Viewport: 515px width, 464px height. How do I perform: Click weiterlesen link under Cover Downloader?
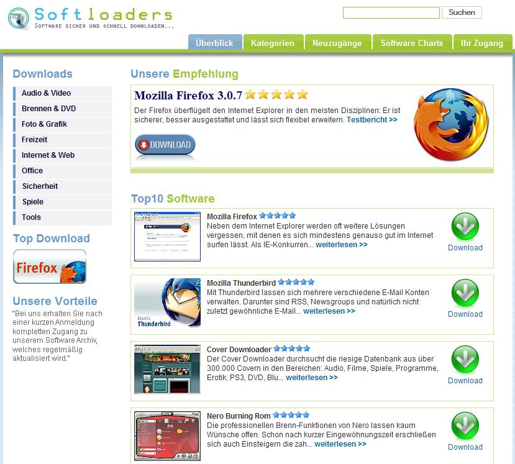312,378
